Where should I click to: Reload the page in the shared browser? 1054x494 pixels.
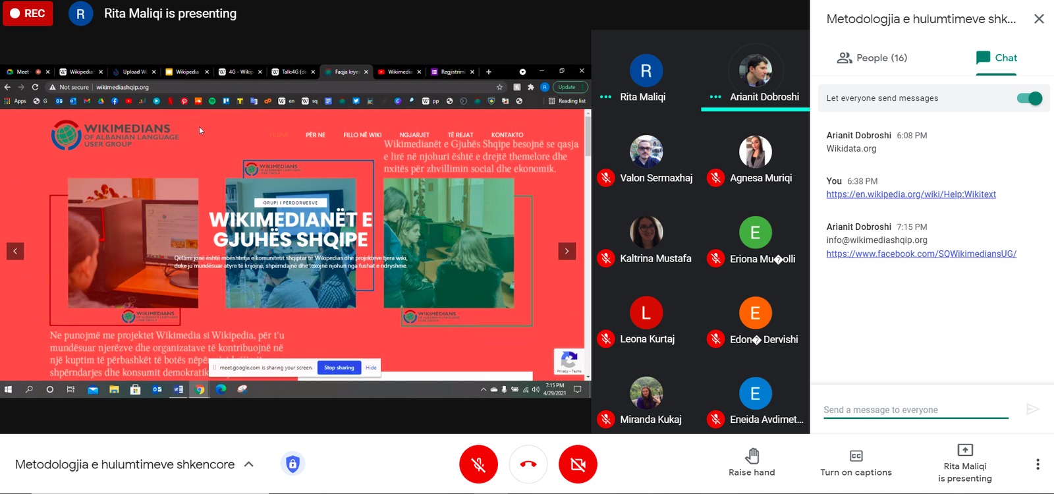point(35,87)
